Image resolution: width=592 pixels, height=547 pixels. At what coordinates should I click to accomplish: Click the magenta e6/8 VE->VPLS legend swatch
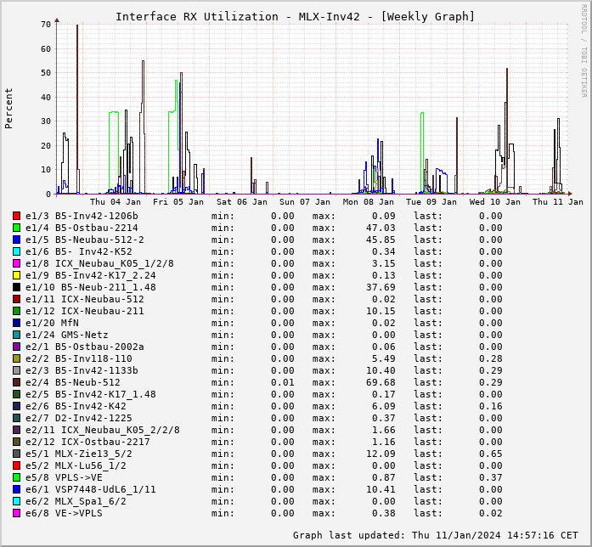[x=16, y=513]
